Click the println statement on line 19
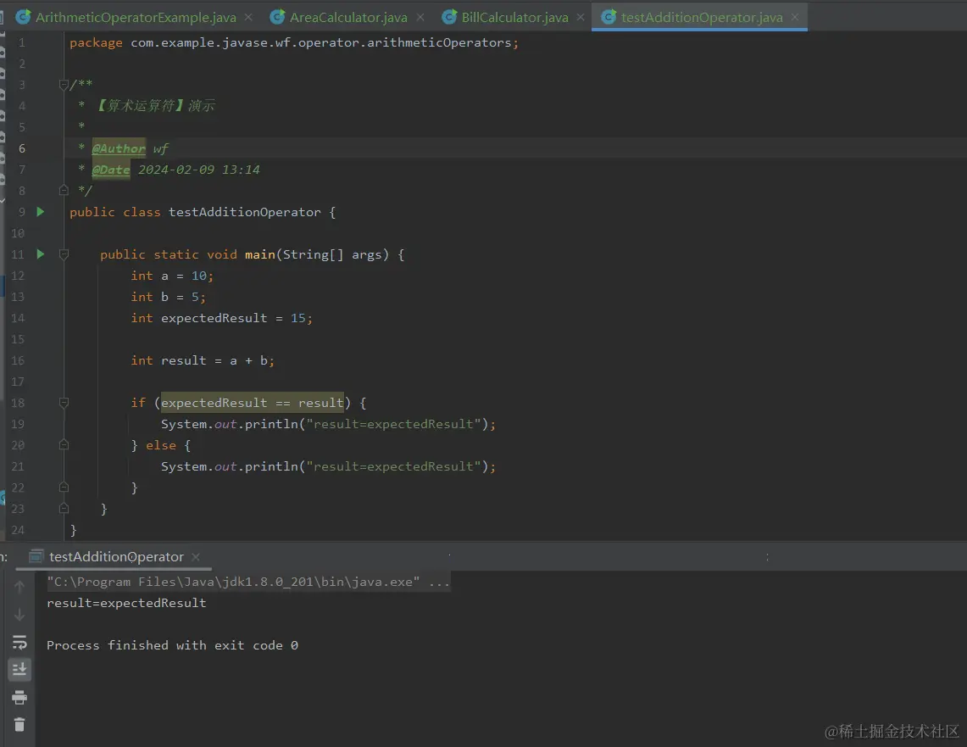967x747 pixels. pos(328,425)
